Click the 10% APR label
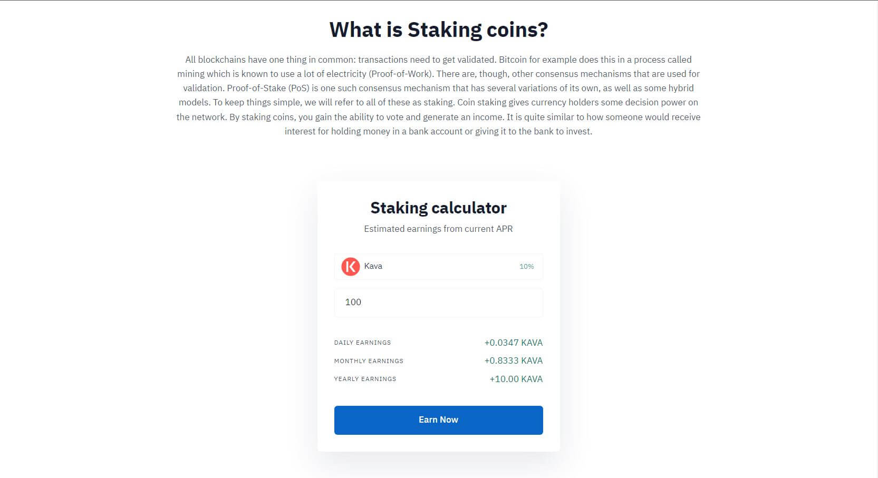The height and width of the screenshot is (478, 878). tap(526, 267)
